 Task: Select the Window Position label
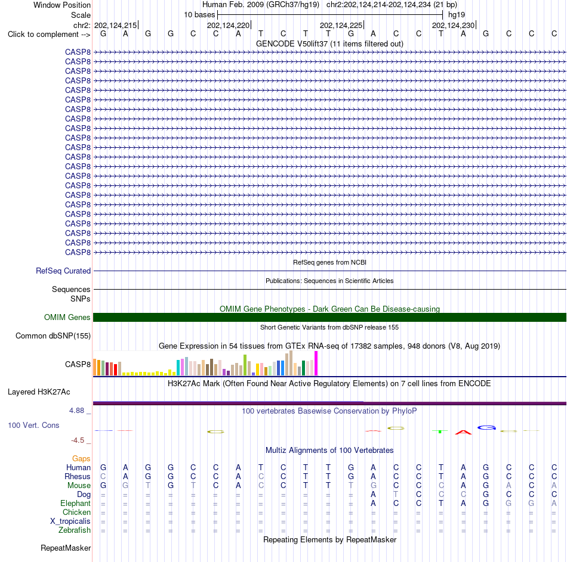62,5
